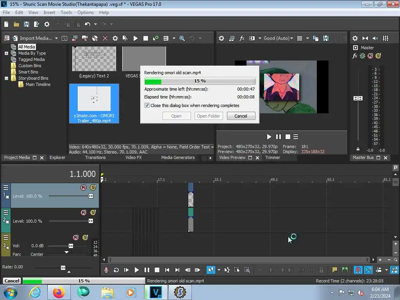Select the OMORI Trailer_480p.mp4 thumbnail
The width and height of the screenshot is (400, 300).
[x=94, y=104]
